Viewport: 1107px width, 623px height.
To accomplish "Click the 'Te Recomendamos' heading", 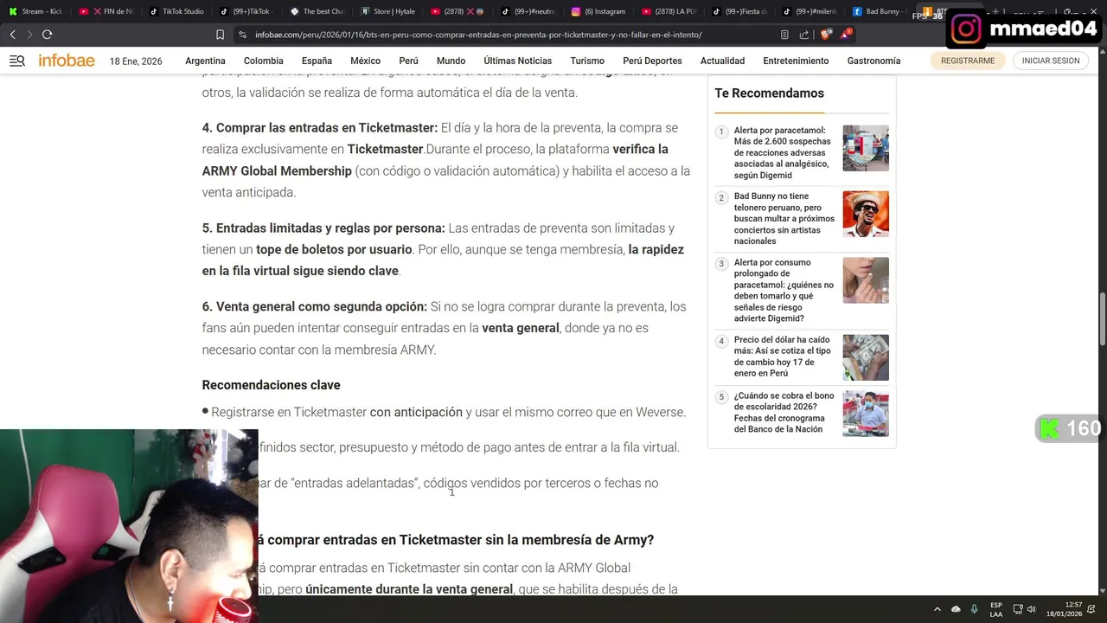I will (x=769, y=93).
